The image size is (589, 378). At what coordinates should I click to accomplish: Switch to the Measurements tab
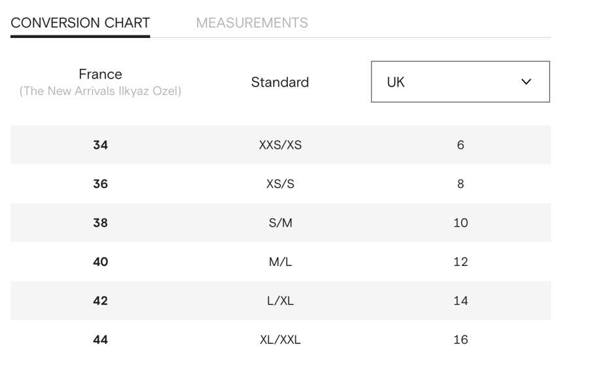tap(252, 23)
